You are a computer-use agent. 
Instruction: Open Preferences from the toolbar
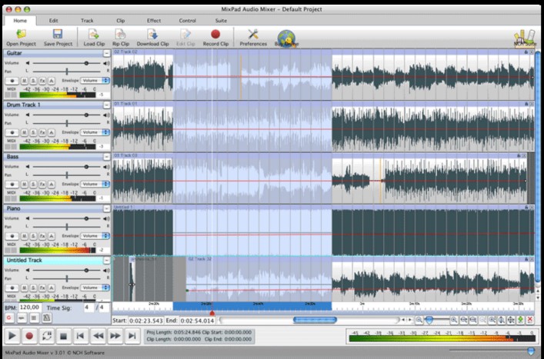[x=253, y=35]
